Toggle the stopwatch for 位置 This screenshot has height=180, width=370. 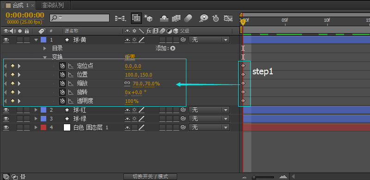62,75
